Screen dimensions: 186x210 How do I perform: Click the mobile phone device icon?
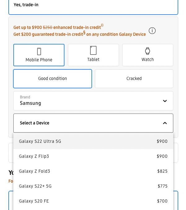tap(39, 51)
